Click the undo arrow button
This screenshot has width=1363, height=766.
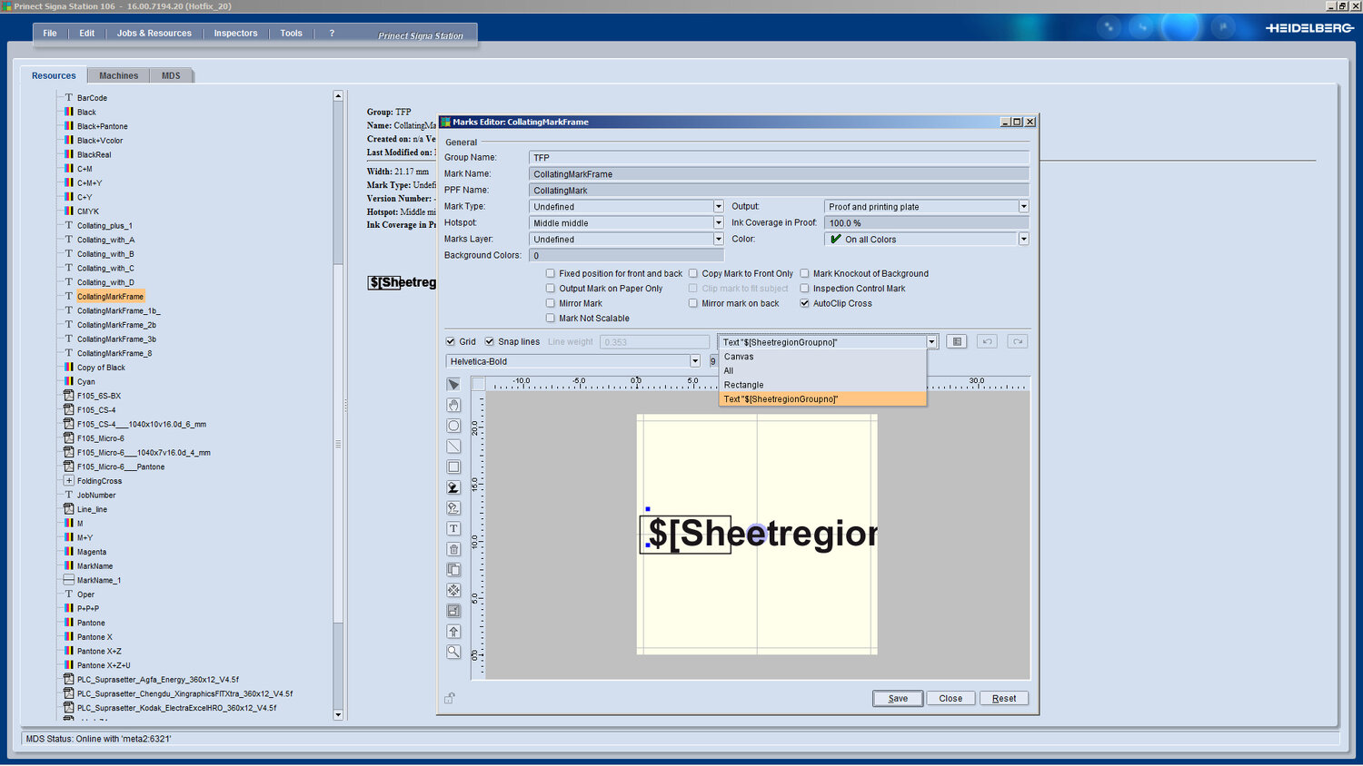987,341
